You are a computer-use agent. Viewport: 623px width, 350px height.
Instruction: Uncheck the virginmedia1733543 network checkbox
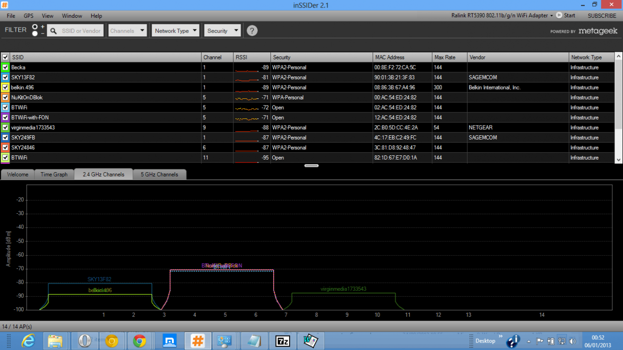point(6,127)
